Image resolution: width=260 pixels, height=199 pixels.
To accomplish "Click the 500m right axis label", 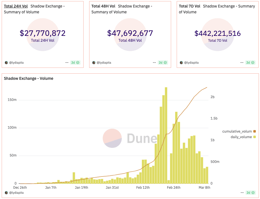I will click(x=215, y=161).
